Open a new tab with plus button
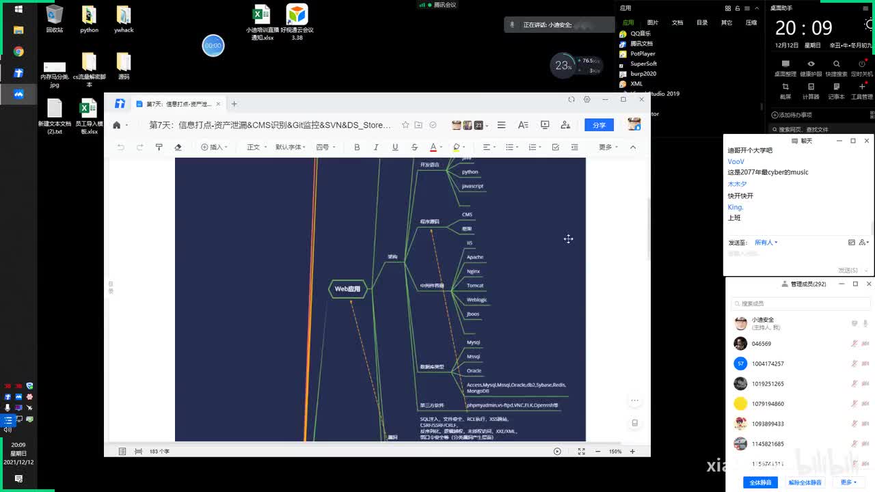 (x=234, y=104)
